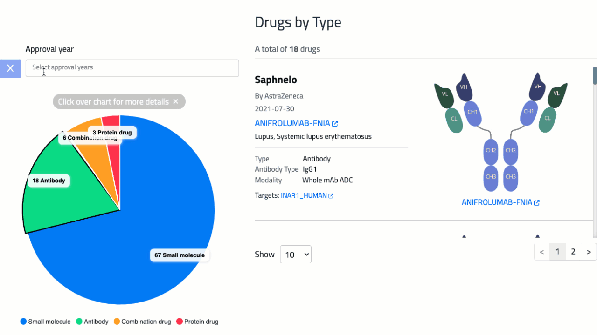The width and height of the screenshot is (597, 335).
Task: Dismiss the 'Click over chart for more details' tooltip
Action: click(176, 101)
